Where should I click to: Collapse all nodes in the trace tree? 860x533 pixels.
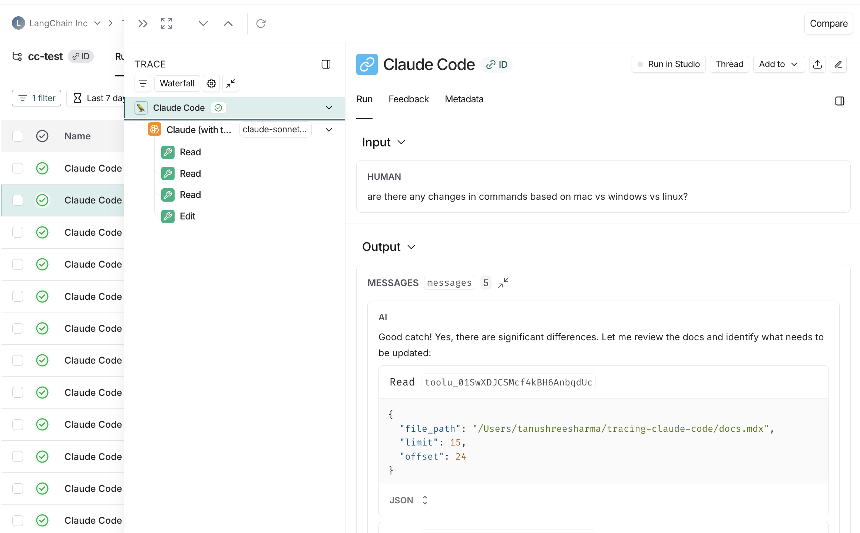(230, 83)
